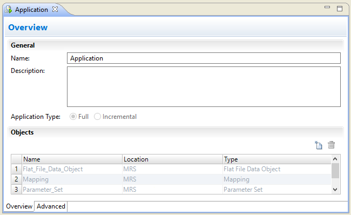Switch to the Advanced tab
351x215 pixels.
coord(51,206)
